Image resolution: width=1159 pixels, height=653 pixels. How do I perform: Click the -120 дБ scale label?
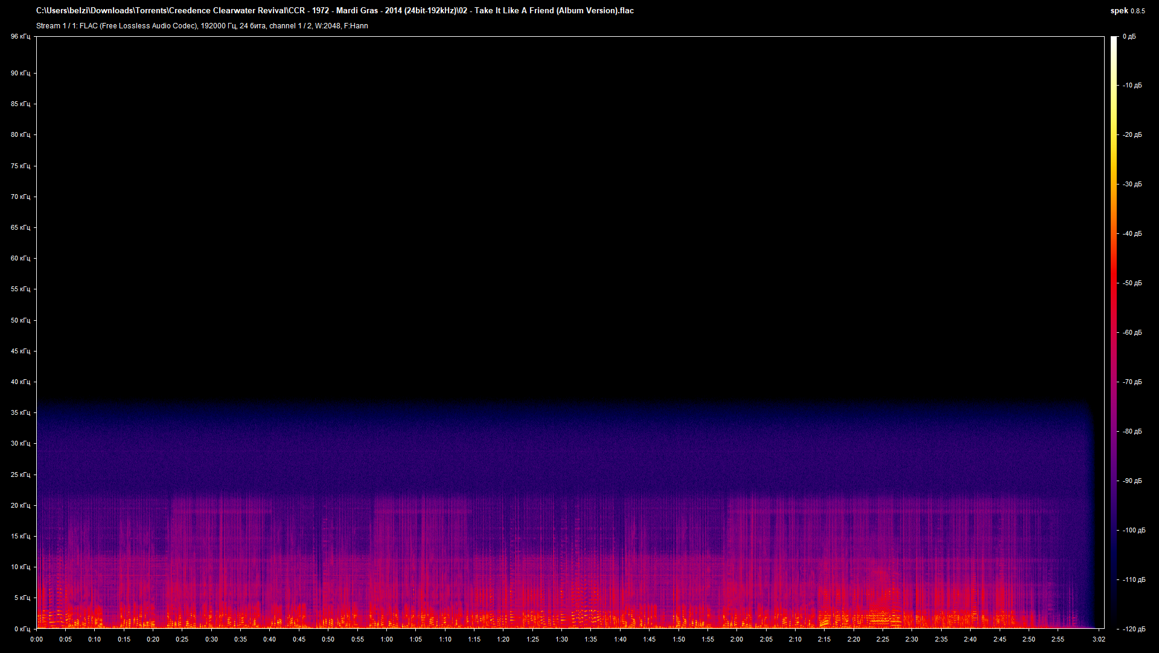tap(1134, 629)
